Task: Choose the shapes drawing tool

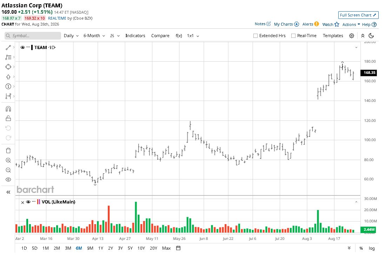Action: tap(8, 67)
